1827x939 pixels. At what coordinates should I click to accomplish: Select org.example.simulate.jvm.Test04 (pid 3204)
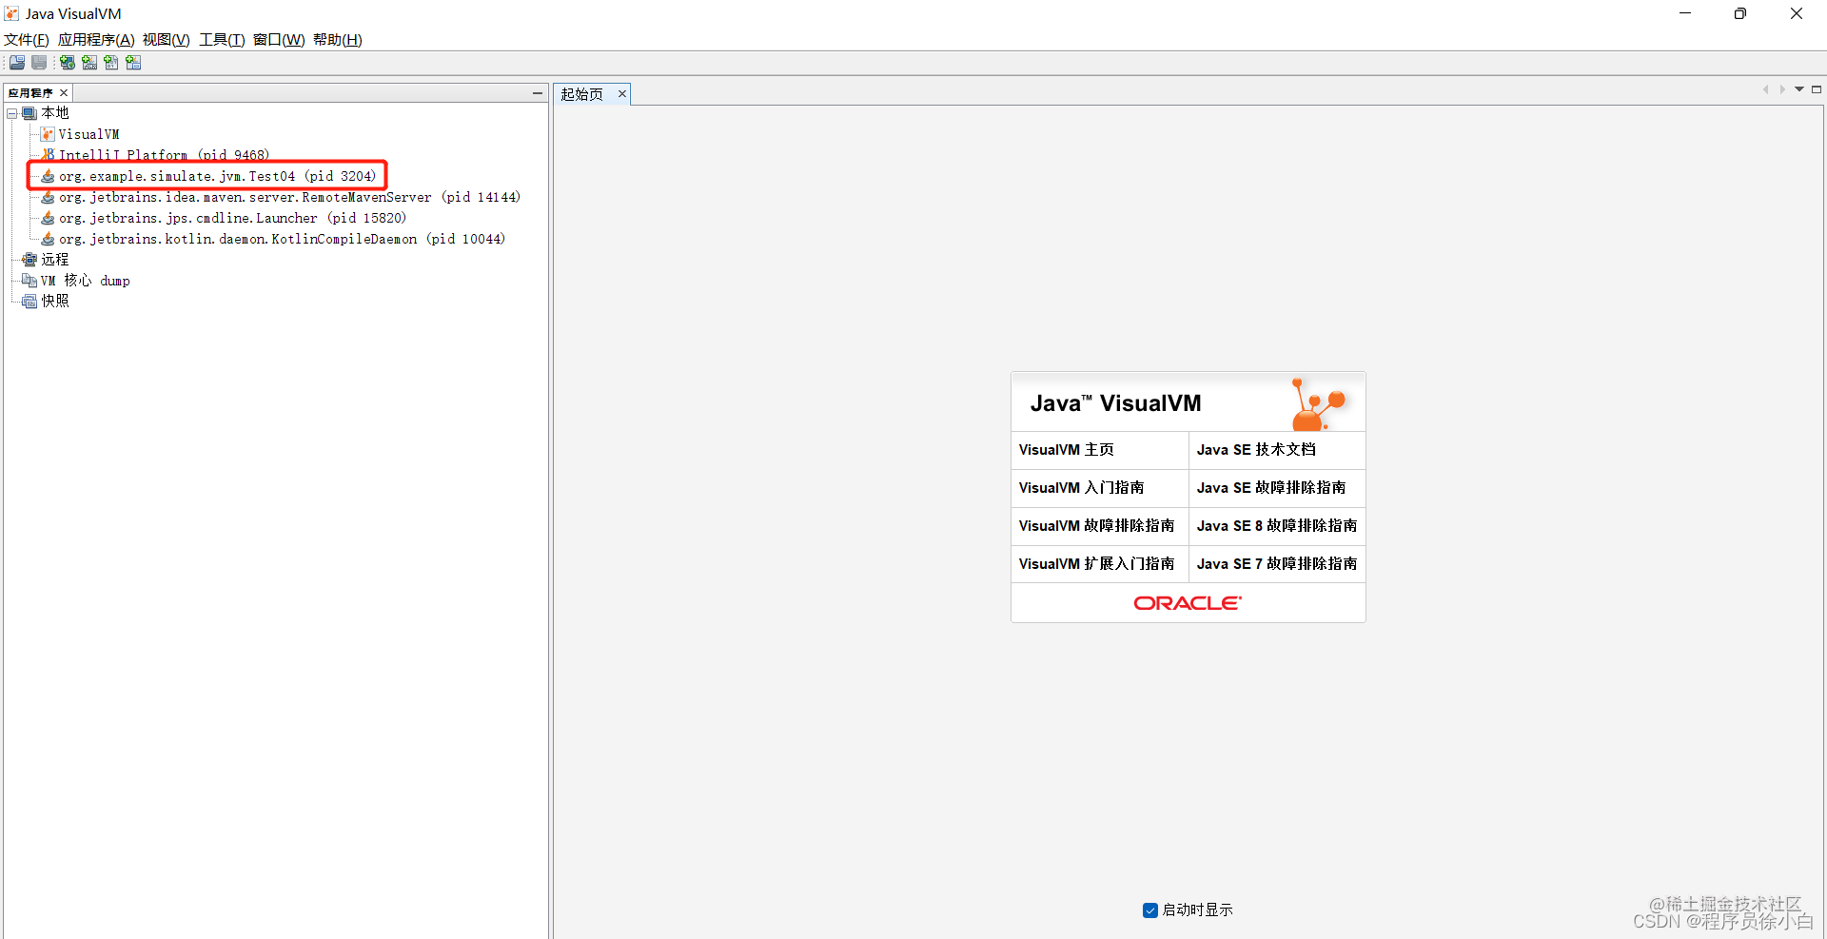pyautogui.click(x=218, y=176)
